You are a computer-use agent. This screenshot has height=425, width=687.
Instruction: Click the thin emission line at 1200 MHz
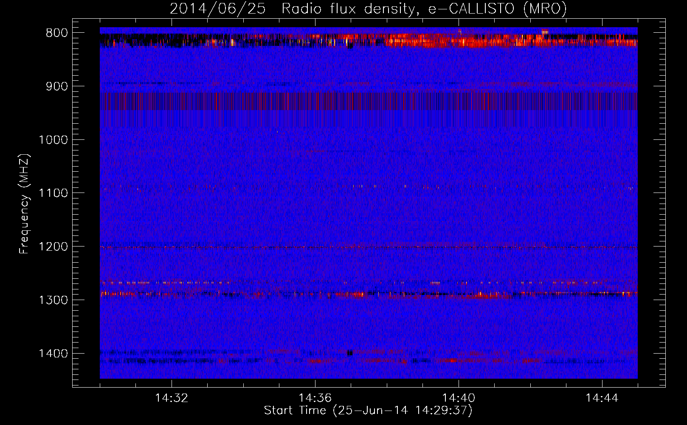[x=369, y=247]
